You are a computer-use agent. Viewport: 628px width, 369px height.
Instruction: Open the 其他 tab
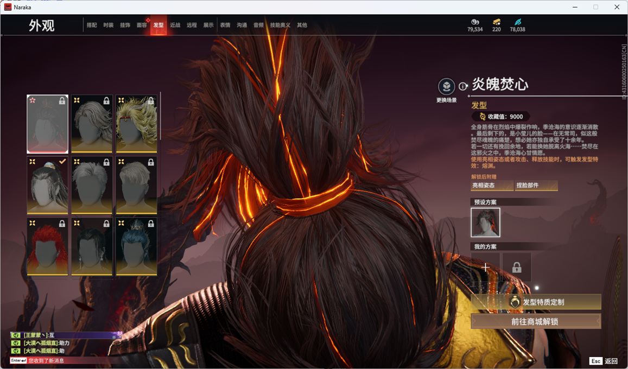pos(302,25)
